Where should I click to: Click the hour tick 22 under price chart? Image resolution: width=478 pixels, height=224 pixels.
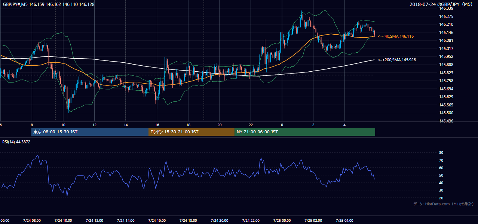coord(251,125)
